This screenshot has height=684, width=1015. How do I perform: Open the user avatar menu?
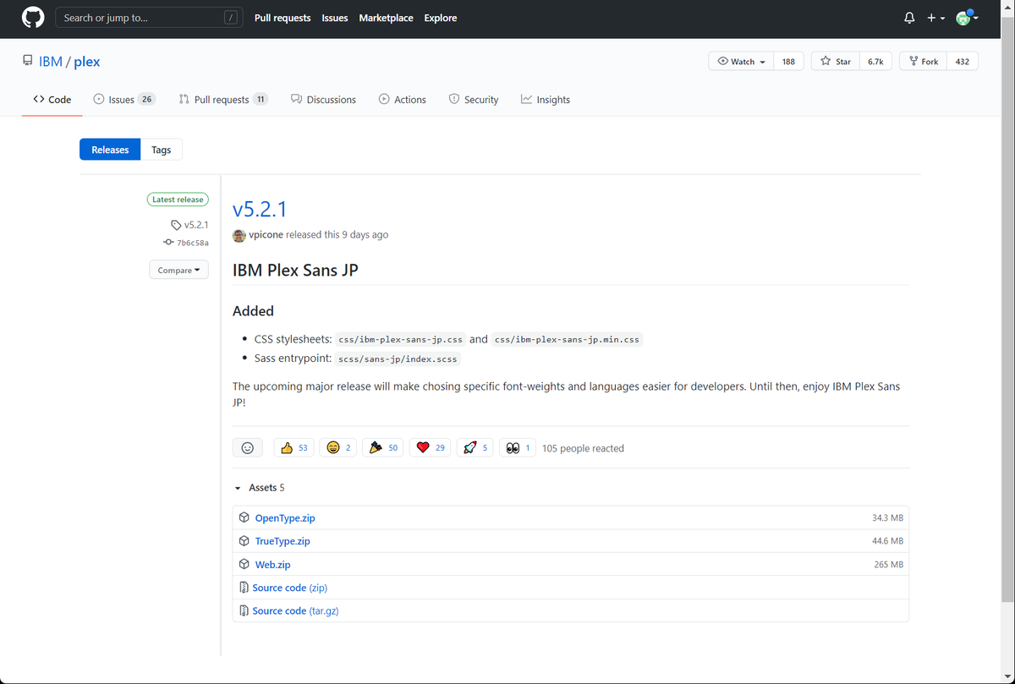[967, 18]
